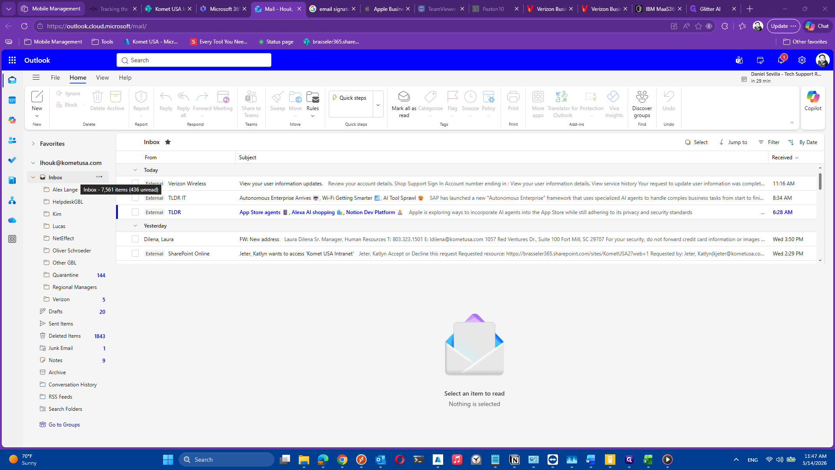Toggle the Select messages option
This screenshot has width=835, height=470.
coord(696,142)
